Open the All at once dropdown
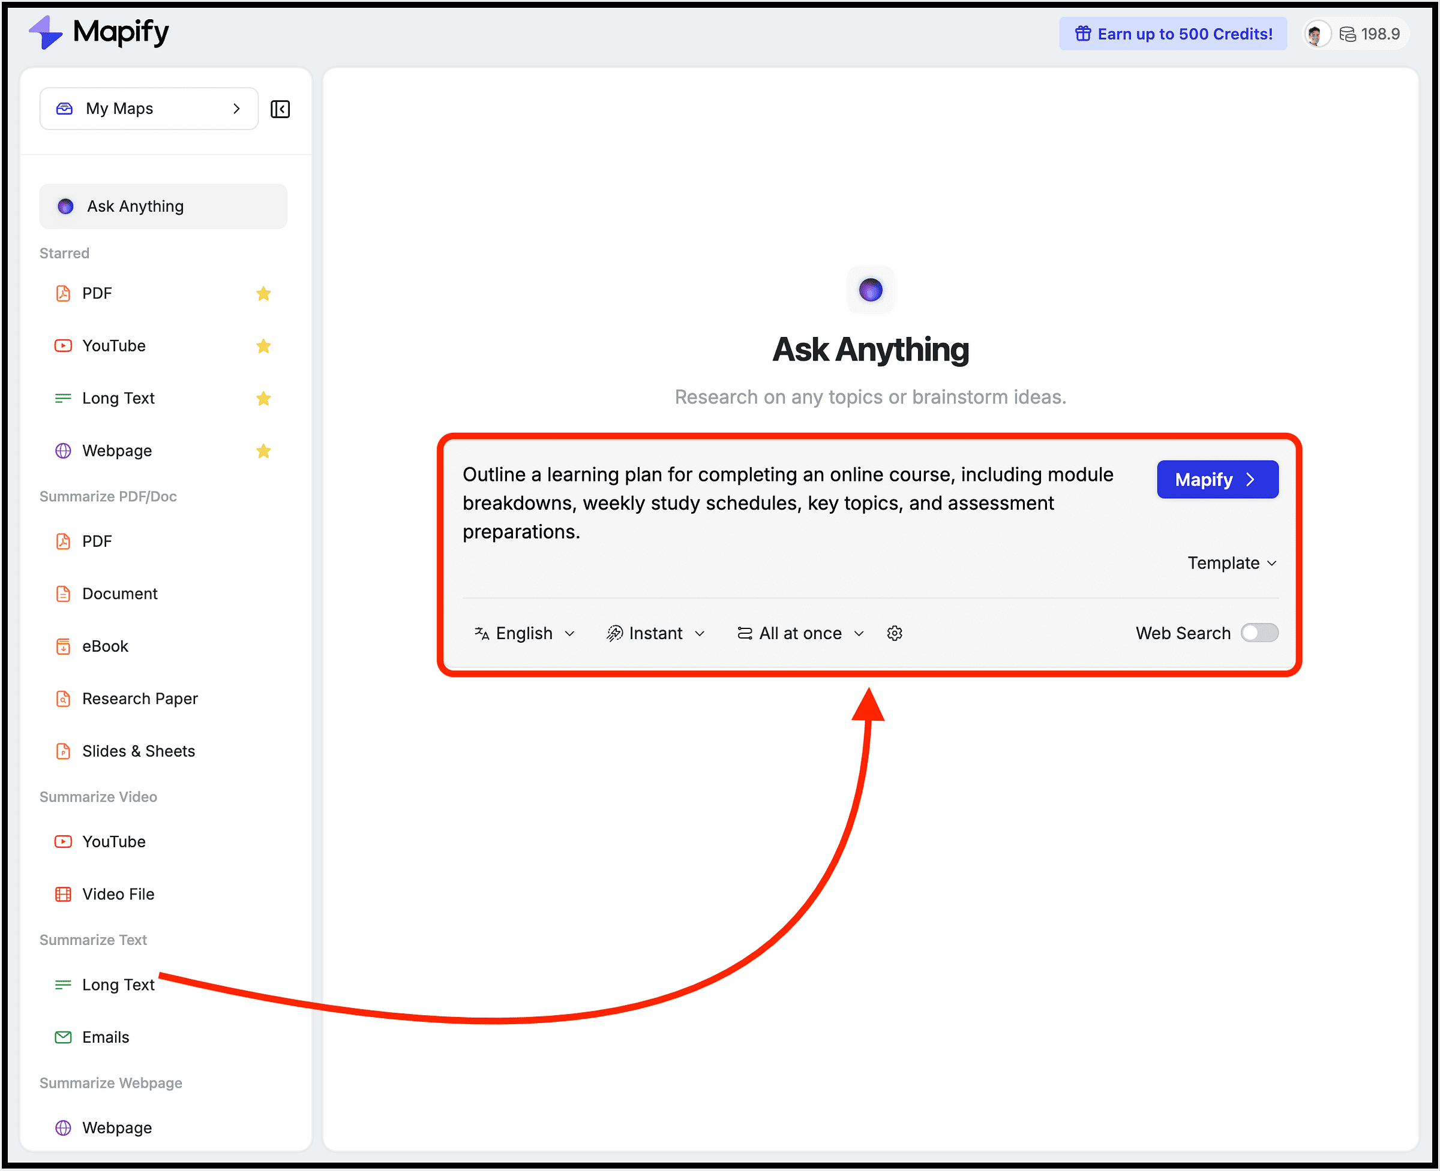Screen dimensions: 1440x1171 [800, 633]
